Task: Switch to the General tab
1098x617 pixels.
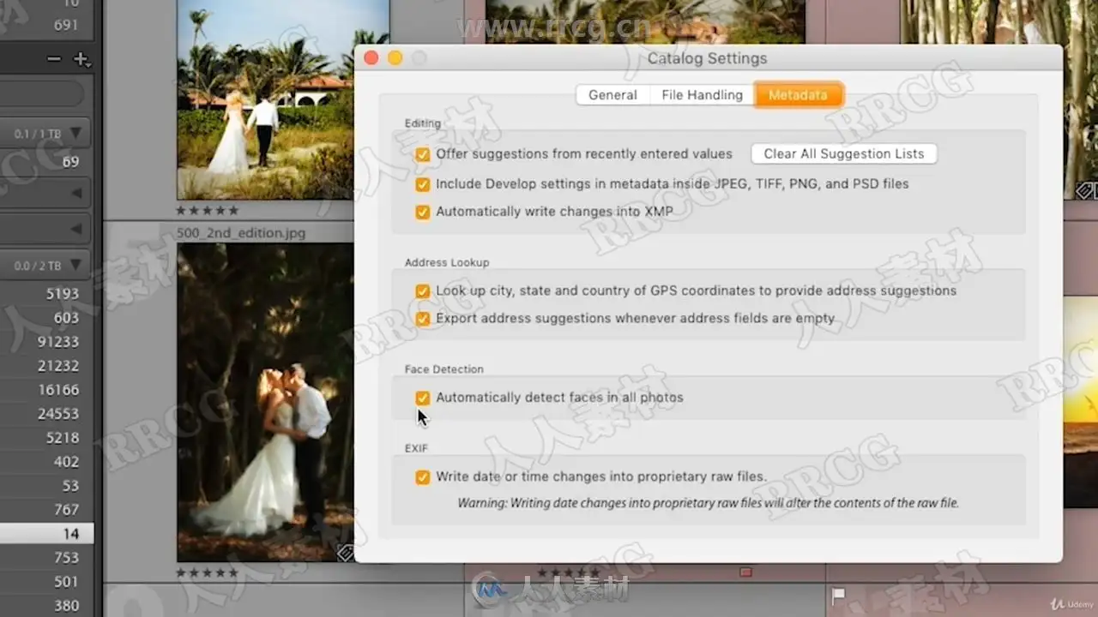Action: (x=612, y=95)
